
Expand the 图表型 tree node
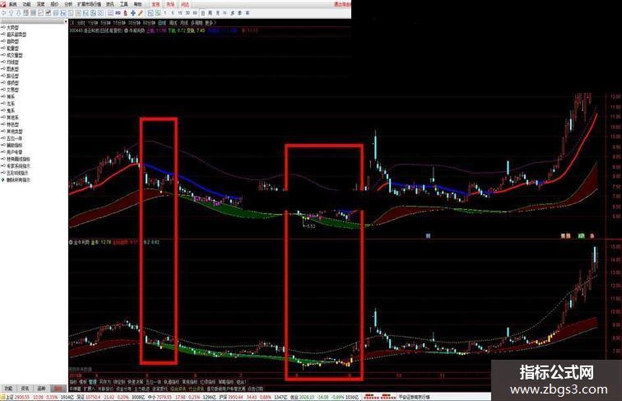13,69
